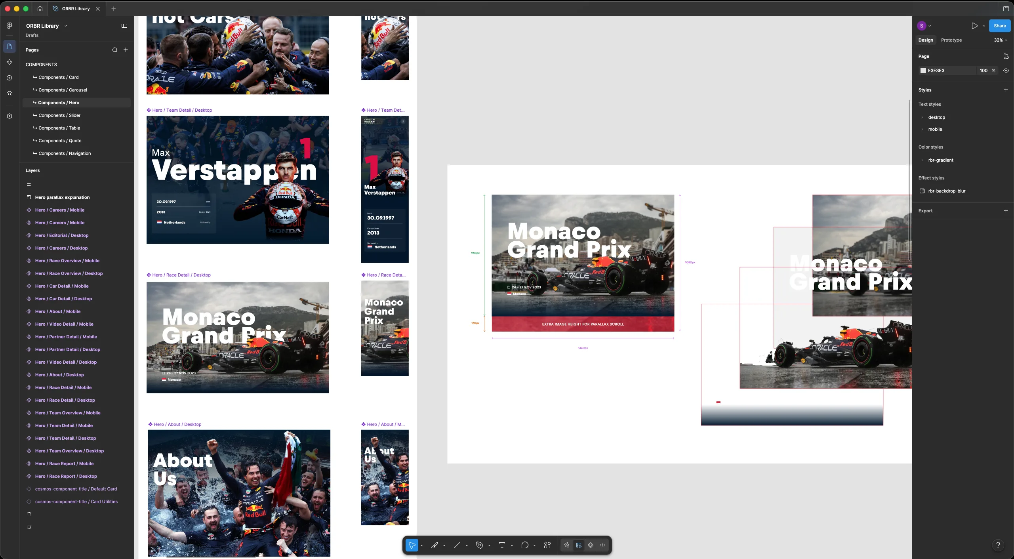Search pages with the magnifier icon
The image size is (1014, 559).
[x=115, y=50]
